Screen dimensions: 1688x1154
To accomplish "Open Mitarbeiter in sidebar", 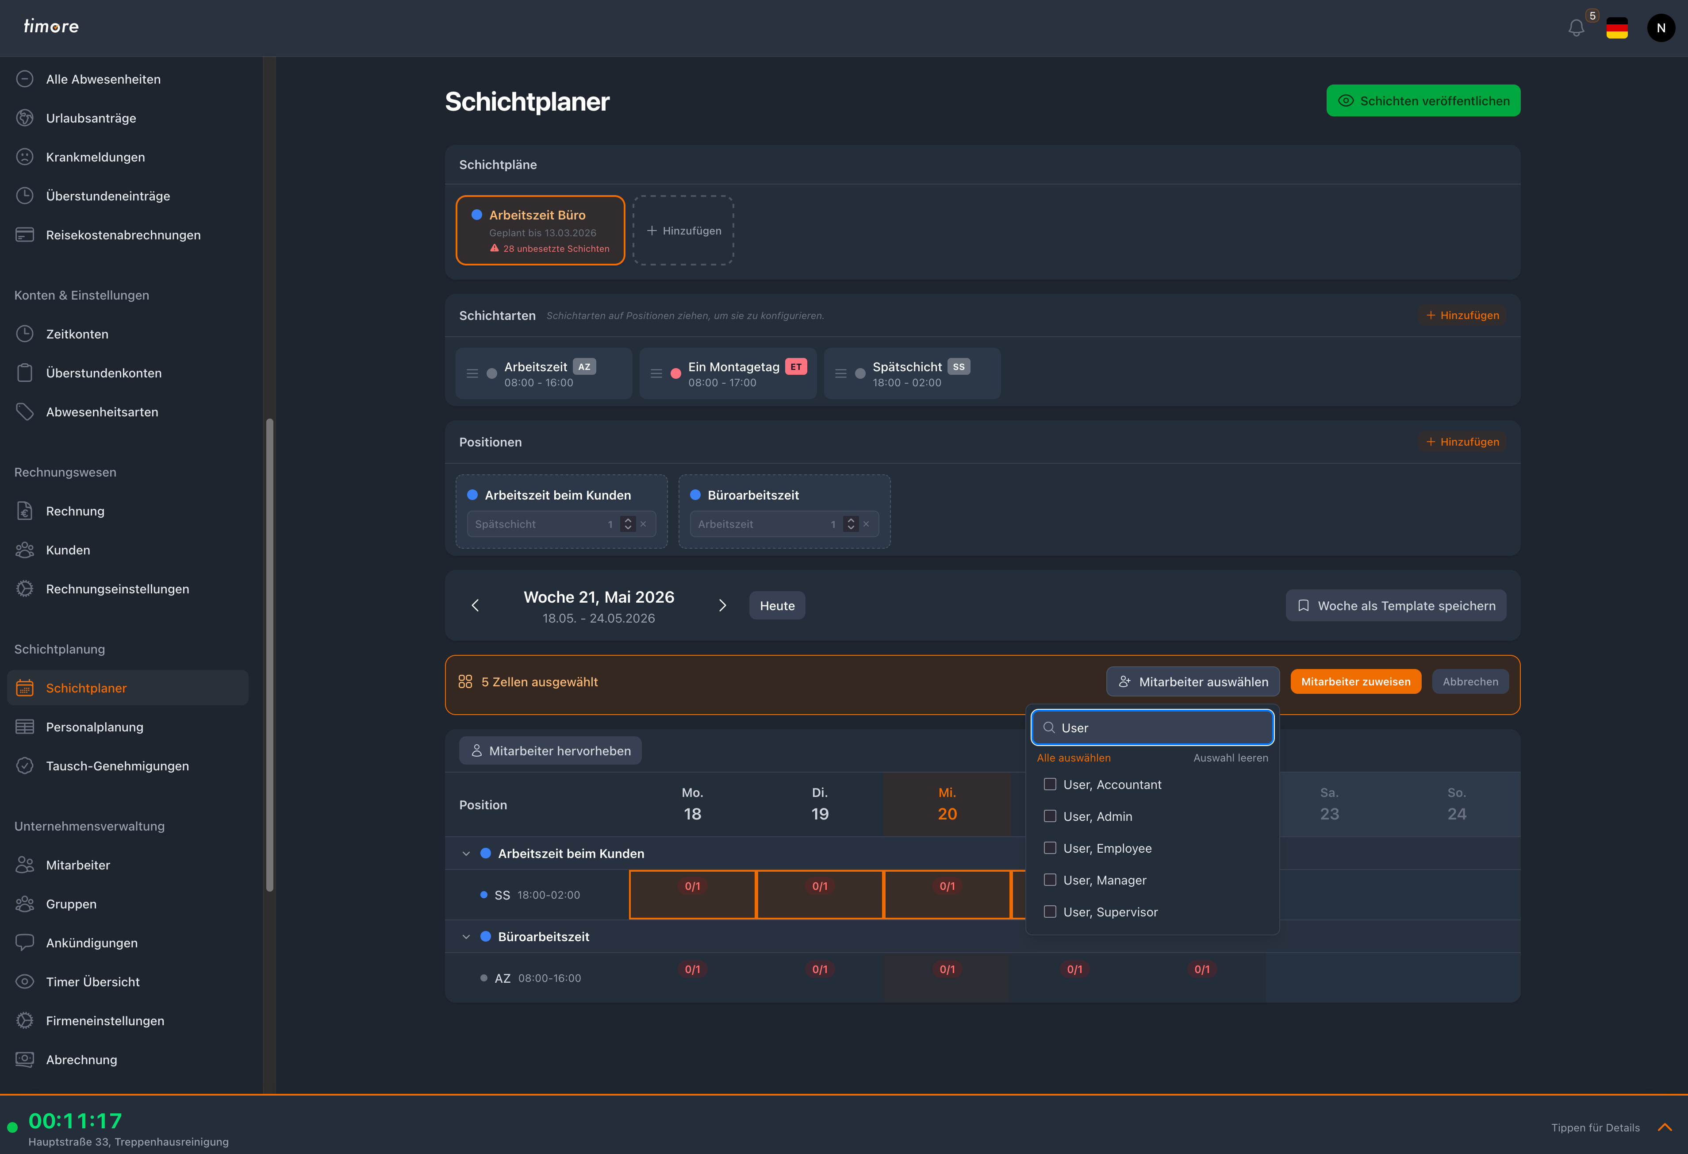I will pos(127,865).
